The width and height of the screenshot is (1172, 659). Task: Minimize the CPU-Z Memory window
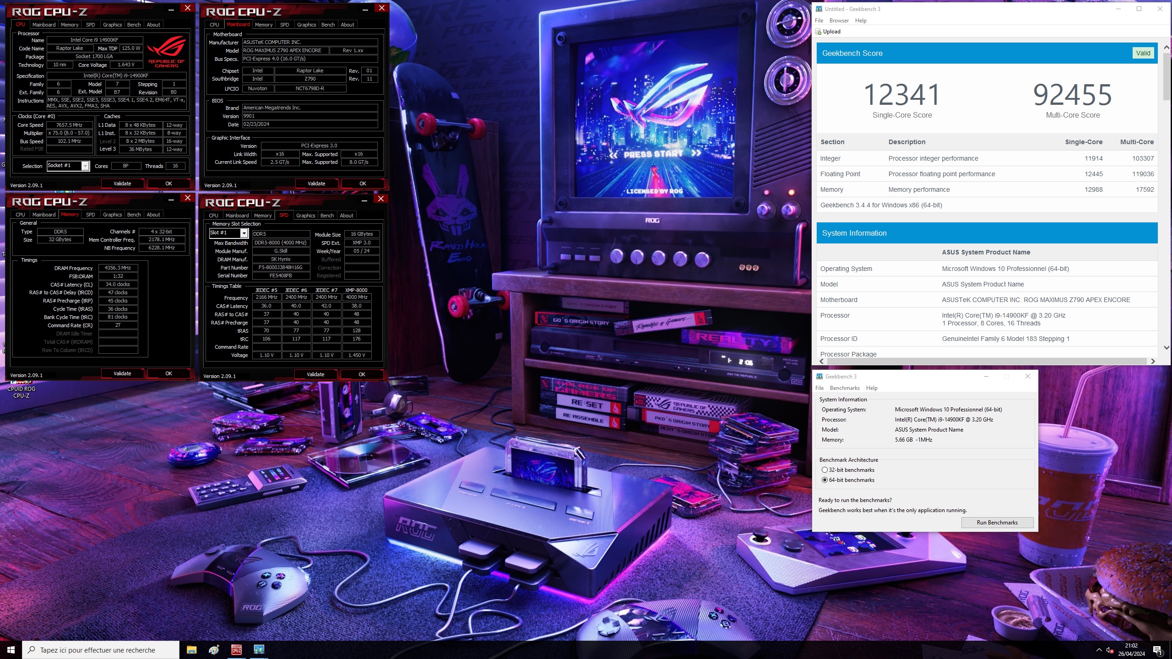(x=171, y=199)
